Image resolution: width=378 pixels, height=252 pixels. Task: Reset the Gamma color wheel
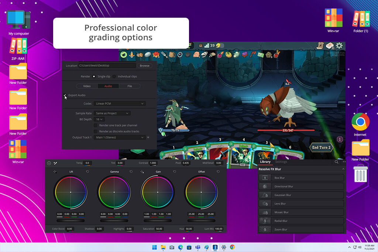pos(131,172)
